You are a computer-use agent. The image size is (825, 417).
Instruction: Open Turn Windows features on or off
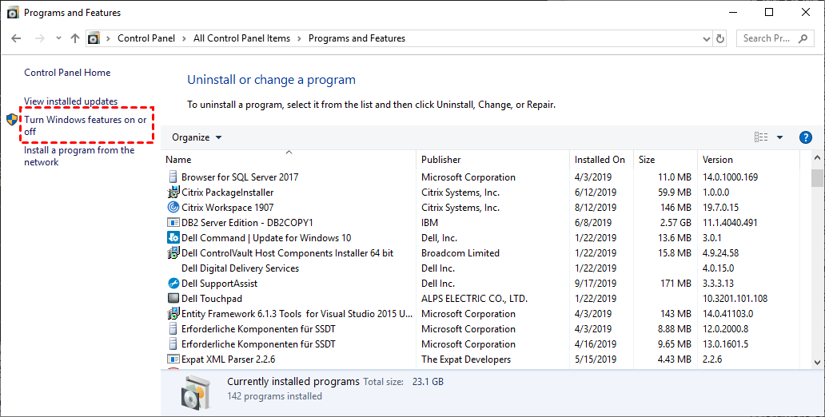pyautogui.click(x=85, y=125)
